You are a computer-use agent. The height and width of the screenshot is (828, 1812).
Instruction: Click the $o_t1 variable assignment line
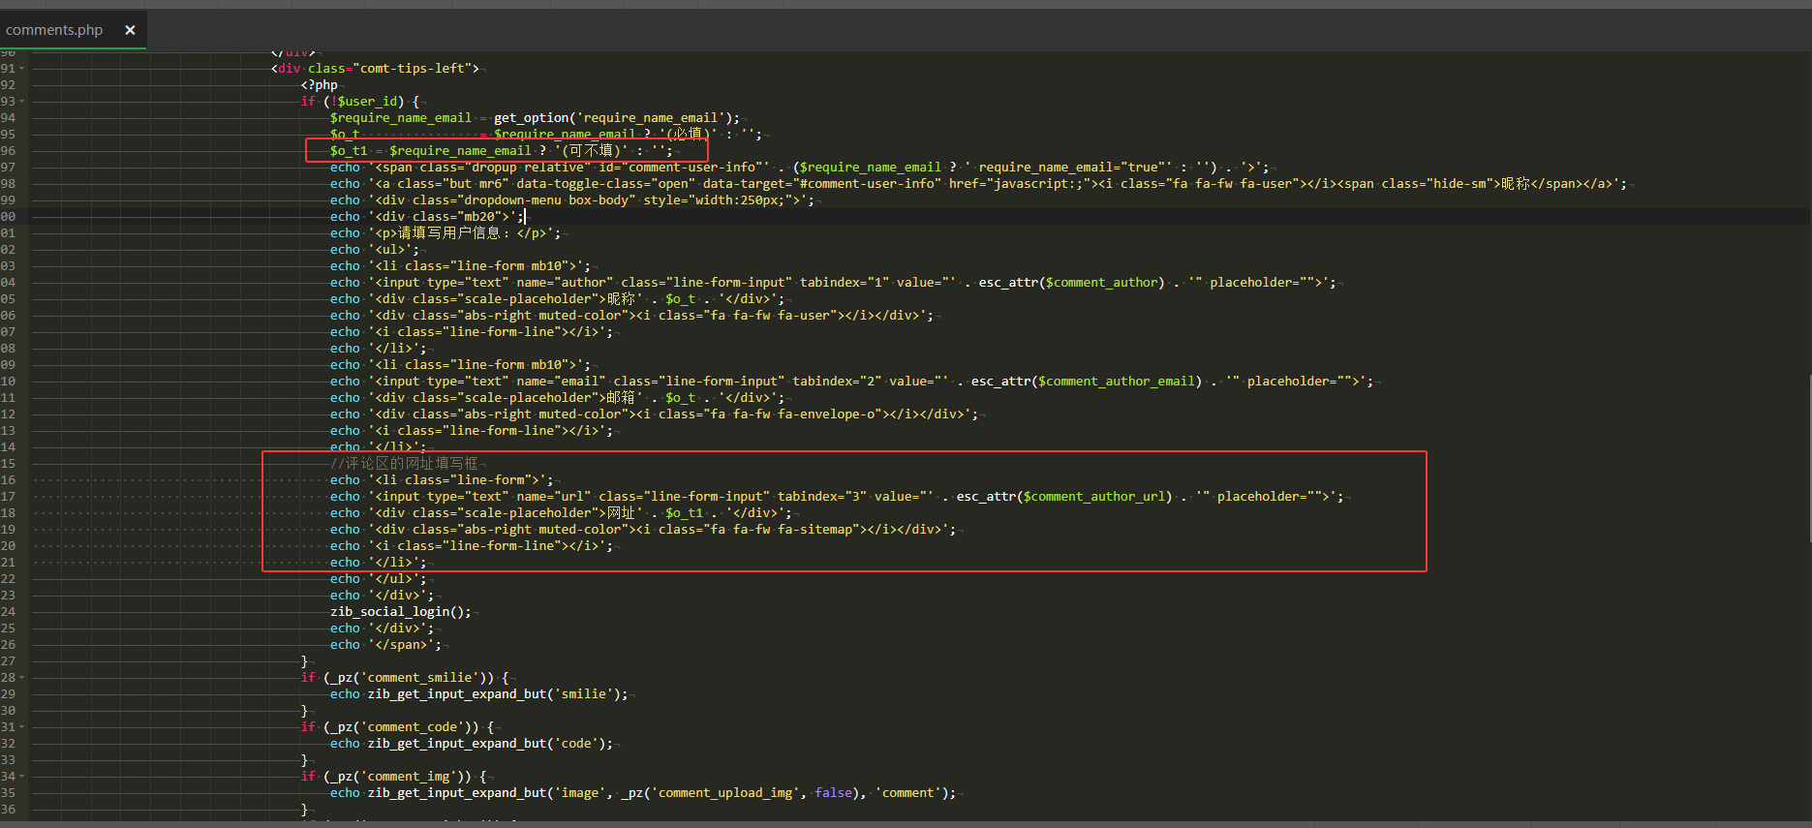click(x=501, y=151)
